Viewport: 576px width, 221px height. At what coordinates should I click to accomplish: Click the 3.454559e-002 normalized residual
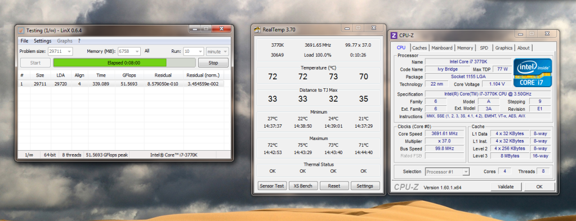point(203,84)
